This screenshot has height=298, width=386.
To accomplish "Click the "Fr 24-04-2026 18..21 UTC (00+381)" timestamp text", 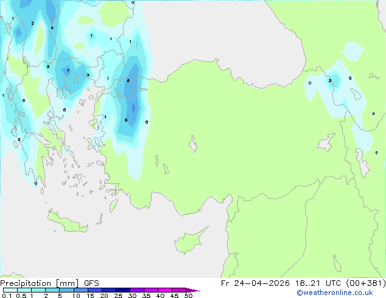I will (x=303, y=283).
